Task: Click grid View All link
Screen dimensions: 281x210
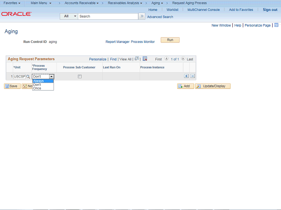Action: point(125,59)
